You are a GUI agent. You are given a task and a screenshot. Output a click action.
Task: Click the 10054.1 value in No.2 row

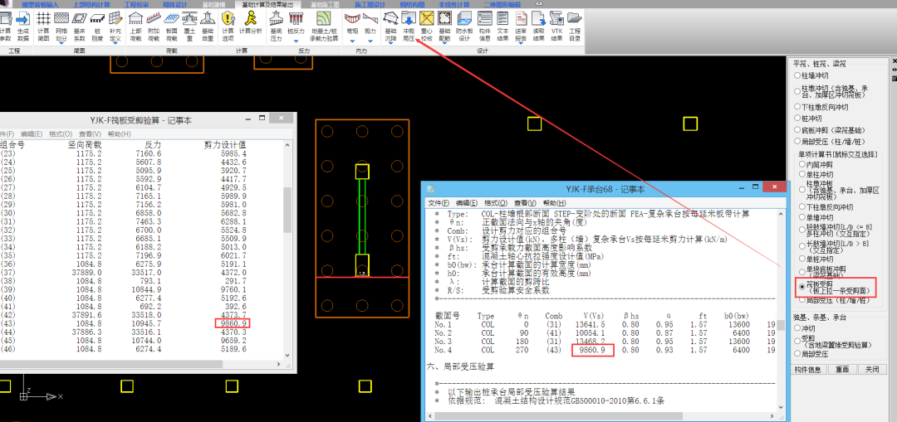[589, 333]
